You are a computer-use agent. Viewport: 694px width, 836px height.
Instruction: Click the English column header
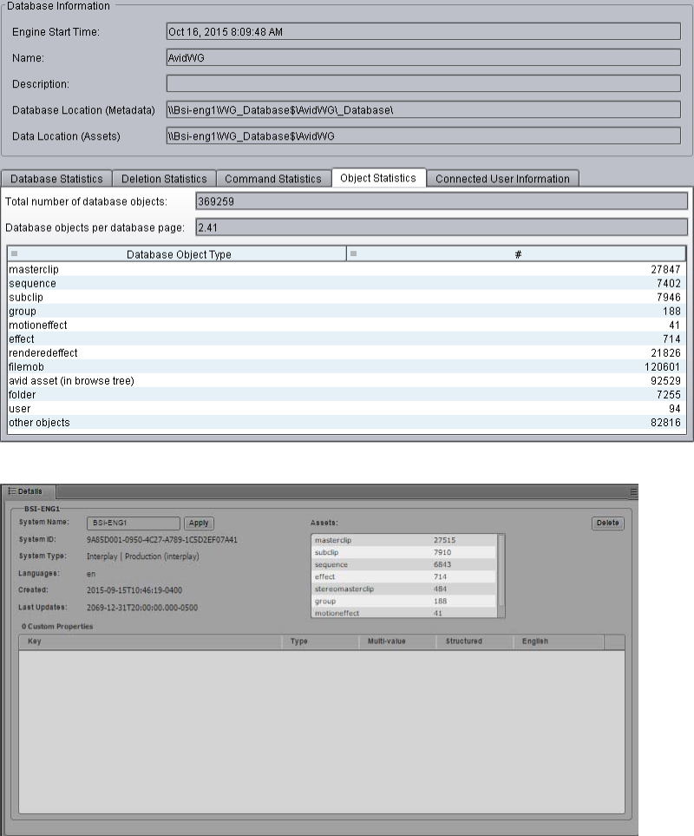point(559,642)
